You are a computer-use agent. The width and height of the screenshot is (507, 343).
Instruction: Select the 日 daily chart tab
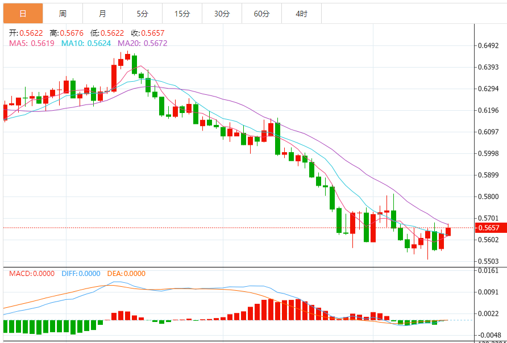[23, 14]
